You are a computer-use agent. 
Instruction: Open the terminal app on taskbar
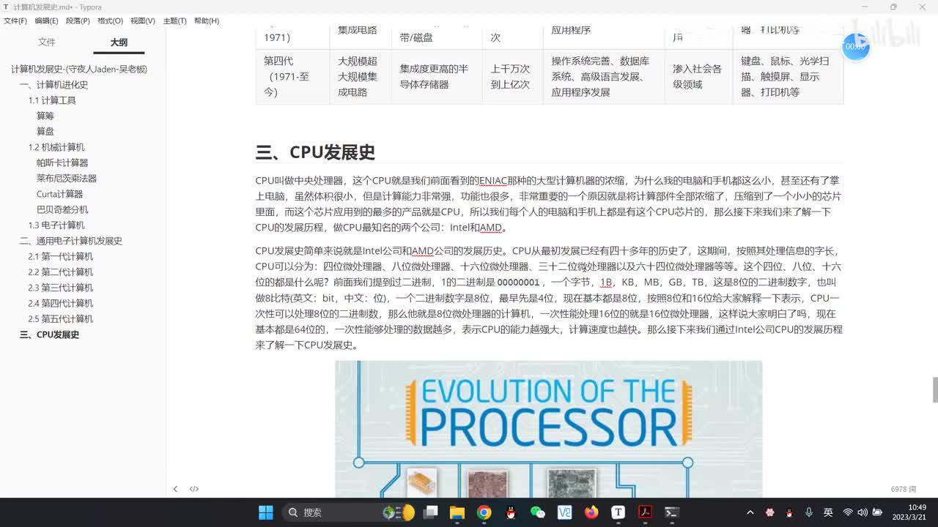tap(672, 512)
